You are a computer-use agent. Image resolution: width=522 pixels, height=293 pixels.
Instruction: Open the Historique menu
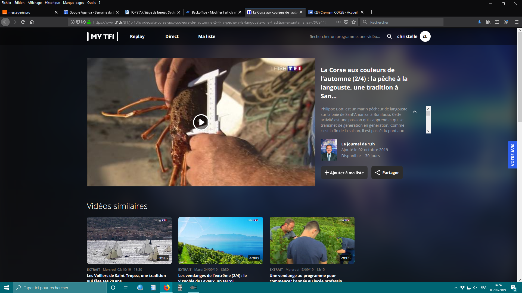click(52, 3)
